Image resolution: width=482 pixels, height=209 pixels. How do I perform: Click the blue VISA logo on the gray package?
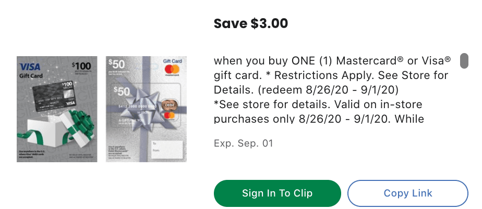pyautogui.click(x=30, y=67)
